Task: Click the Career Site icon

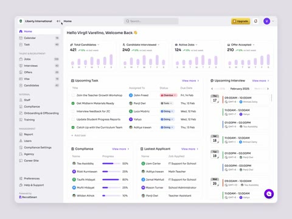Action: [21, 161]
